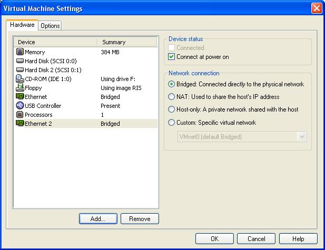
Task: Select the Hard Disk 2 (SCSI 0:1) icon
Action: [x=20, y=70]
